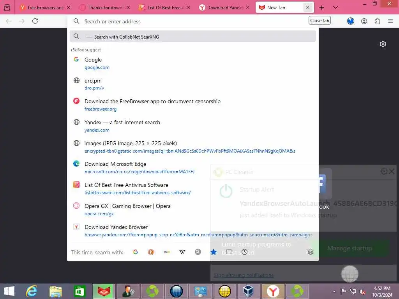Open the tab overview icon in title bar

(x=7, y=7)
